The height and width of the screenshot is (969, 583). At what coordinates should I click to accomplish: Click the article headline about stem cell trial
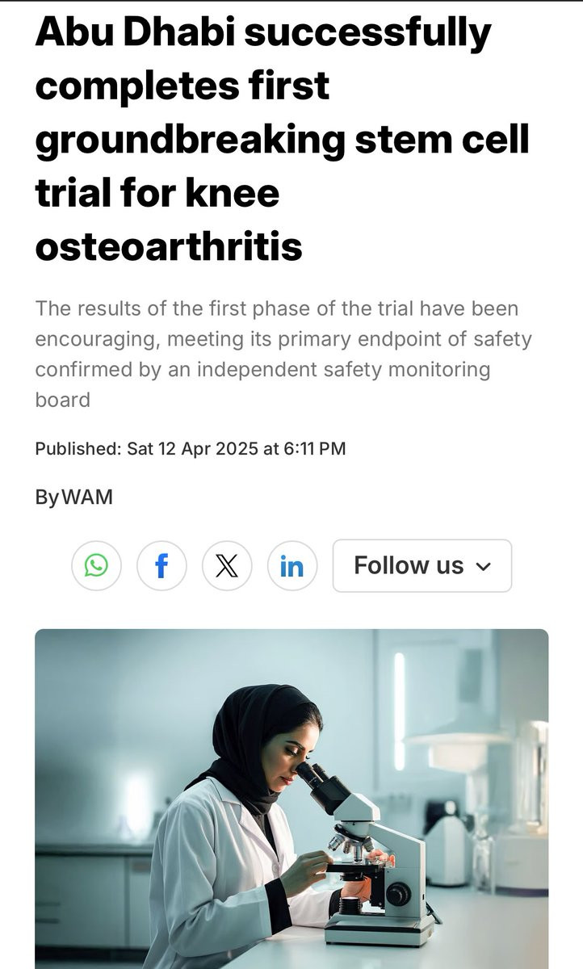(282, 140)
